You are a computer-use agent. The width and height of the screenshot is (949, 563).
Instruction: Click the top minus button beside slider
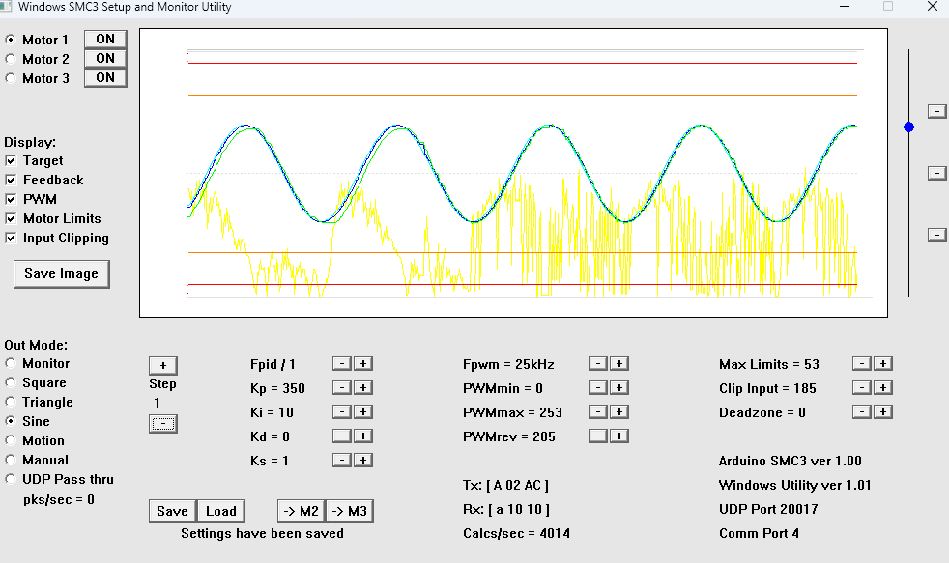tap(936, 111)
